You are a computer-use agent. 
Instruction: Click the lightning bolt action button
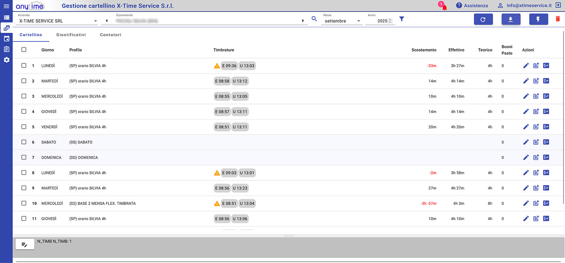click(x=538, y=20)
